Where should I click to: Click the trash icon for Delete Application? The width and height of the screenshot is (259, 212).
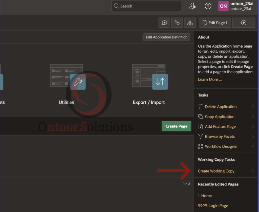(x=201, y=107)
